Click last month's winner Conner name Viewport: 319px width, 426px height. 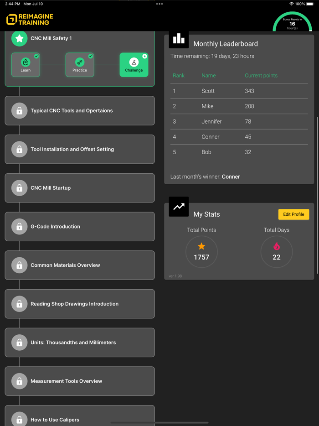click(231, 177)
